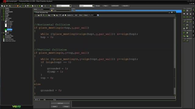Switch to the control action library tab
The image size is (195, 109).
pyautogui.click(x=193, y=22)
